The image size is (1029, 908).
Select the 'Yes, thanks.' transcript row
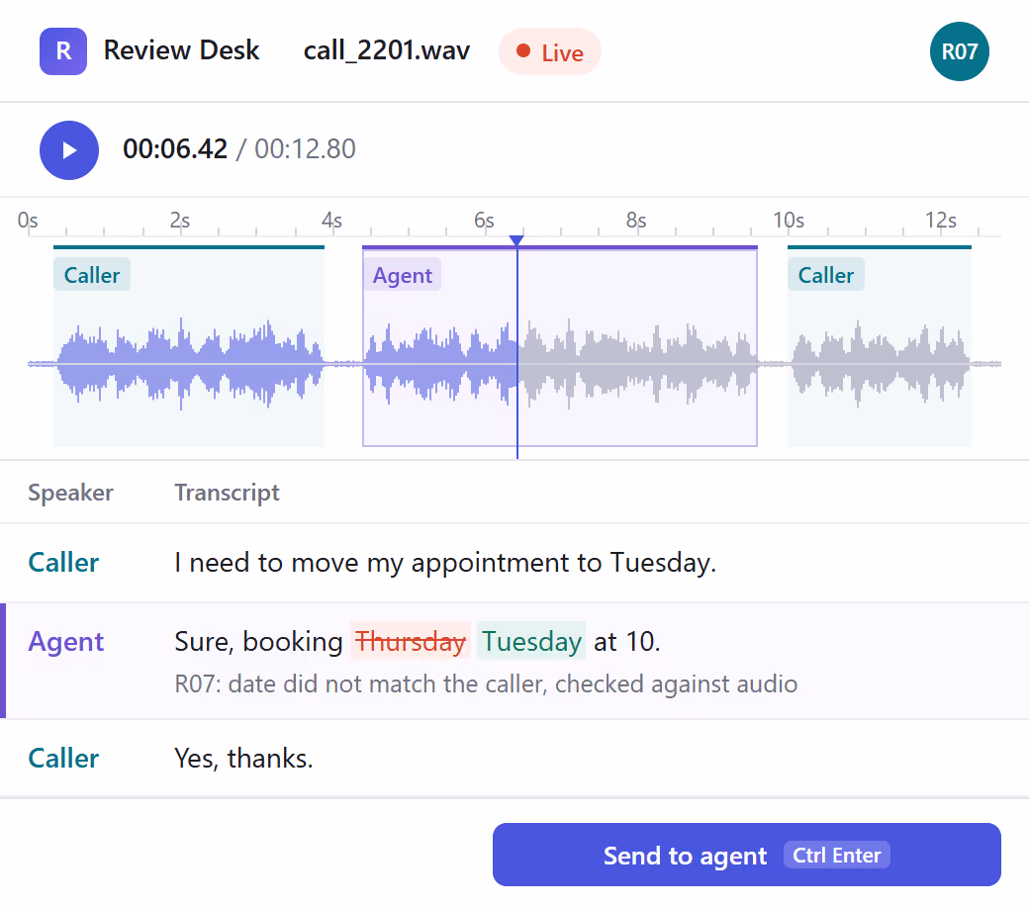click(514, 759)
